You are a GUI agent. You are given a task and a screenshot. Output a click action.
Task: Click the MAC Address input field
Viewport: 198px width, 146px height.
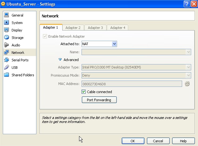coord(132,84)
